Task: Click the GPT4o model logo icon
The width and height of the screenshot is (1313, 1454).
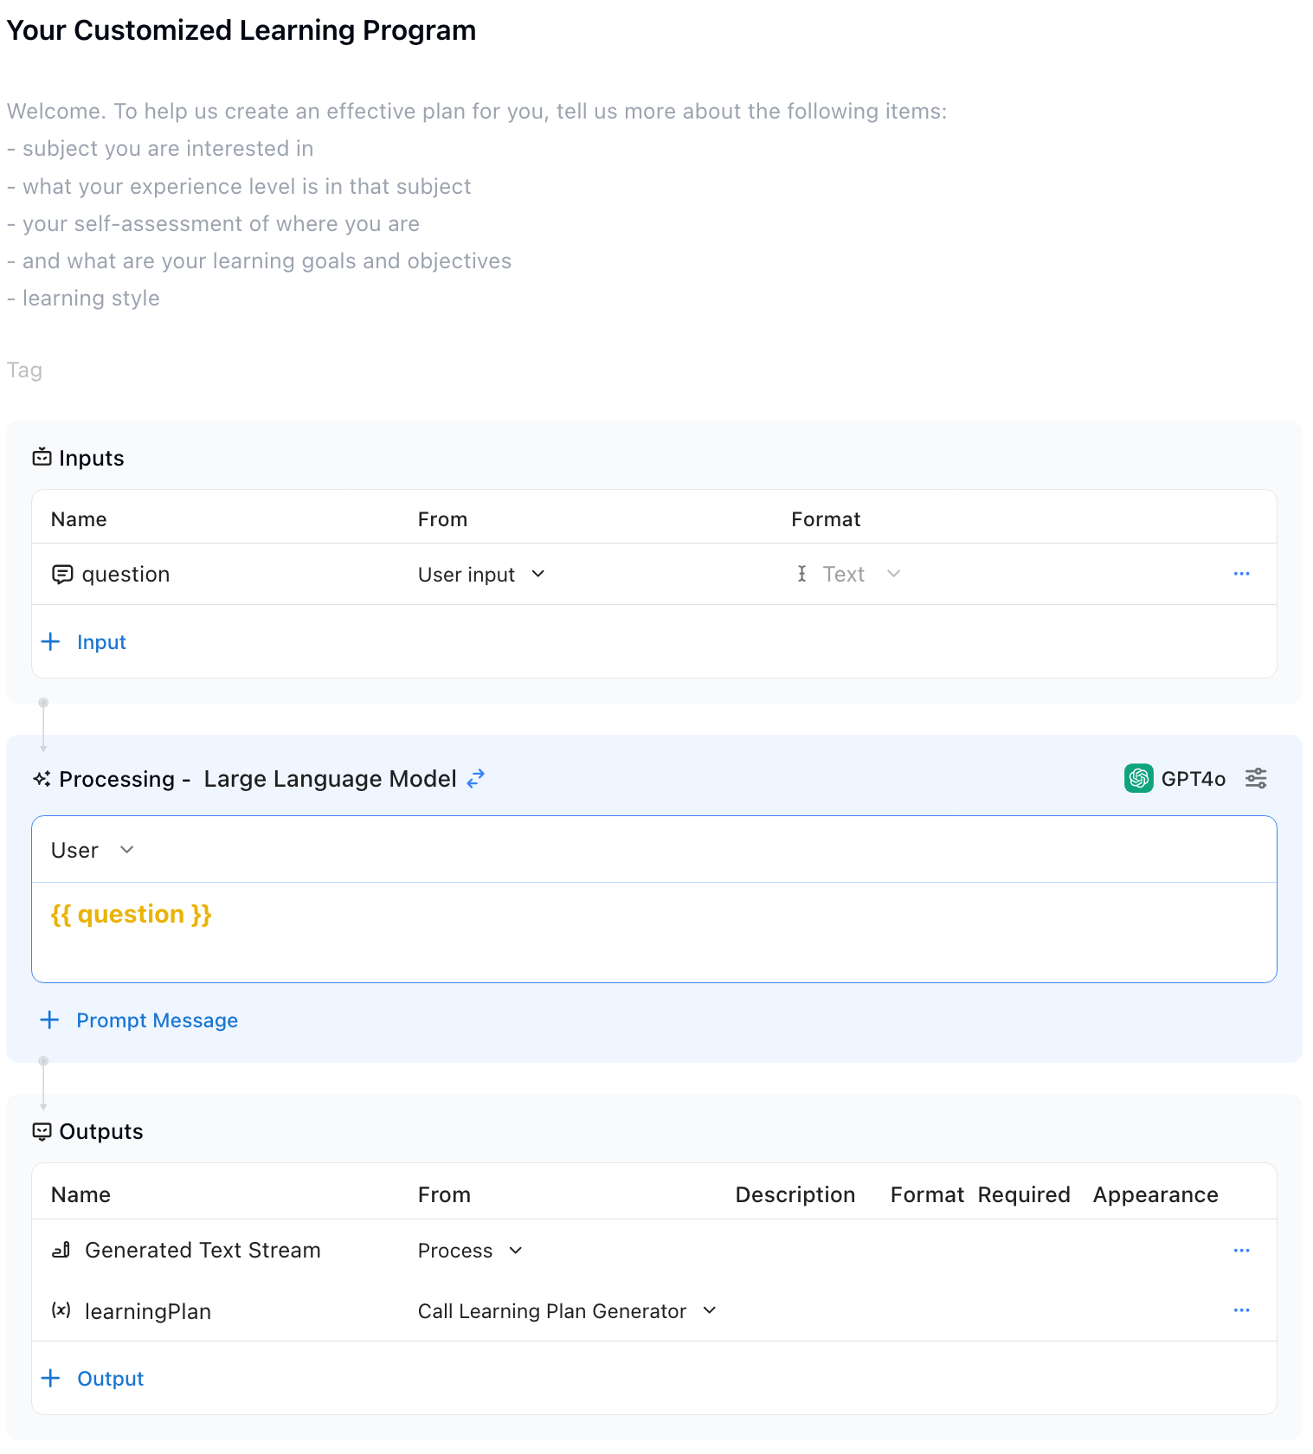Action: [x=1138, y=779]
